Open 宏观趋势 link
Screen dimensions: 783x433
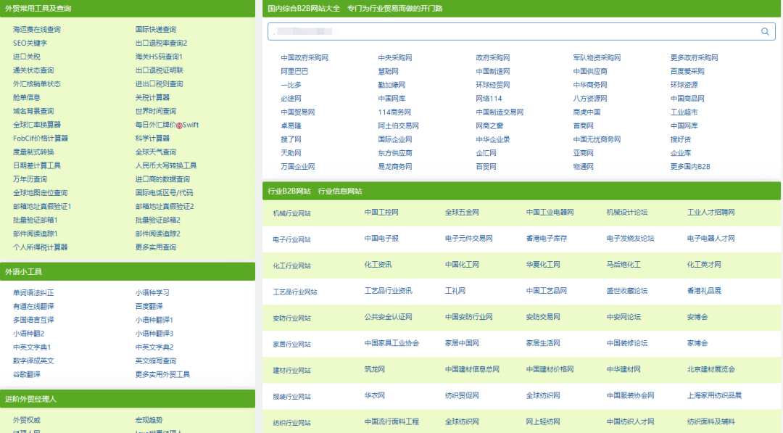(x=149, y=420)
